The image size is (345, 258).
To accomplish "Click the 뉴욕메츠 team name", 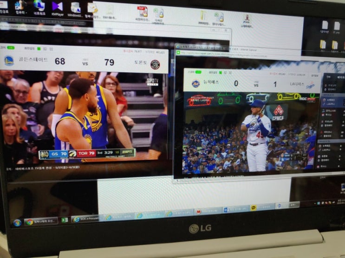I will point(211,82).
